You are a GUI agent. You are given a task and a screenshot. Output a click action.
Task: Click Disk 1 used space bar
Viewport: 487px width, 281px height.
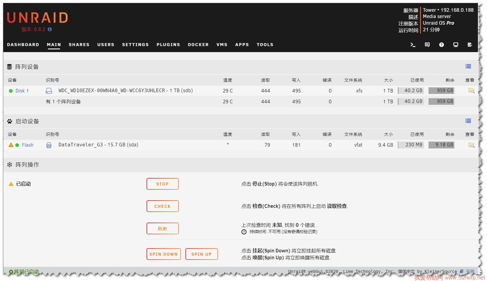pos(411,91)
